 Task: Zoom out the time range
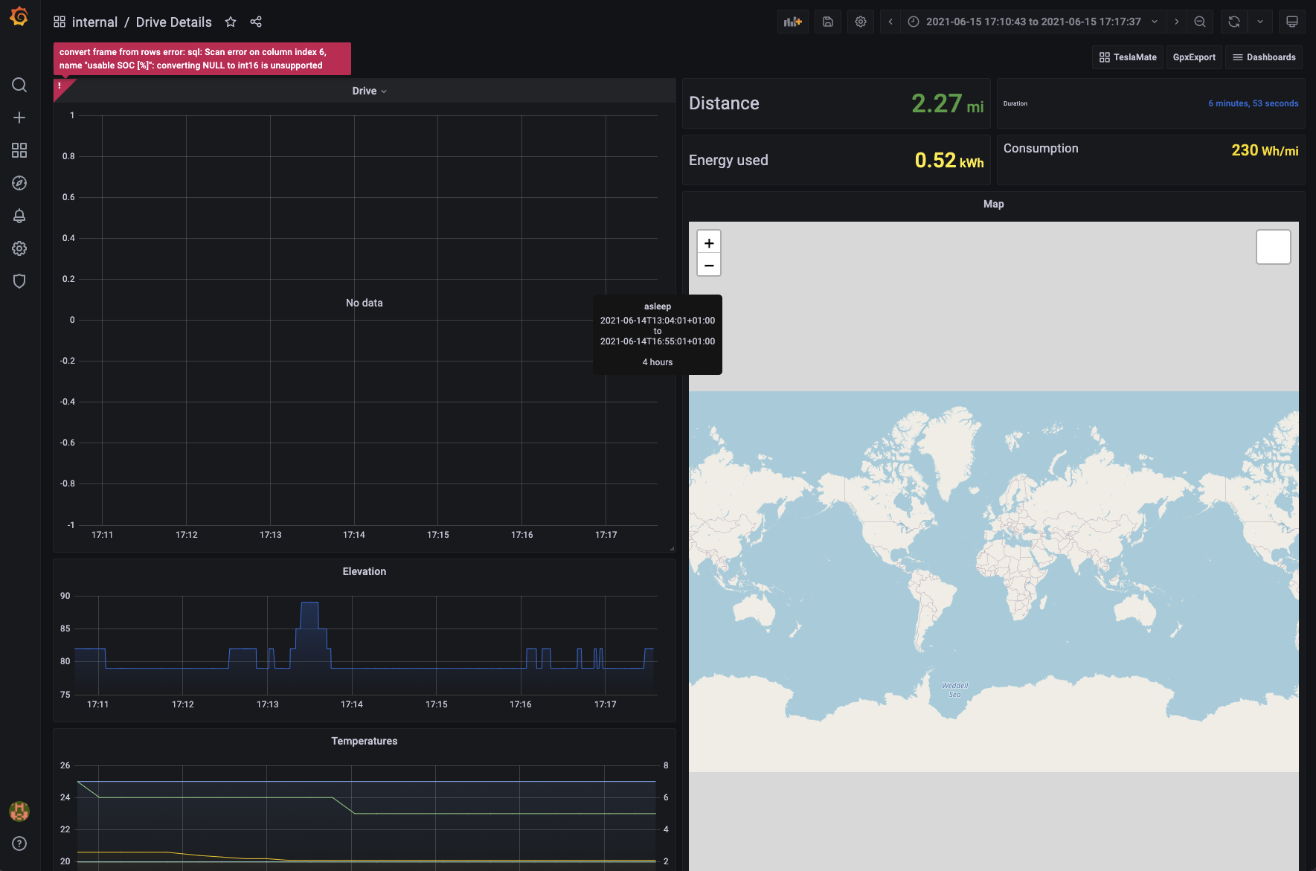click(1200, 22)
